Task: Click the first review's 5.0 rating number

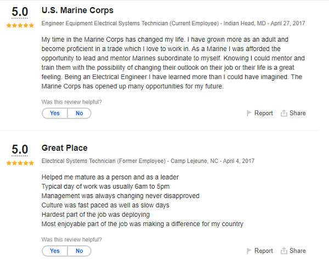Action: click(x=20, y=12)
